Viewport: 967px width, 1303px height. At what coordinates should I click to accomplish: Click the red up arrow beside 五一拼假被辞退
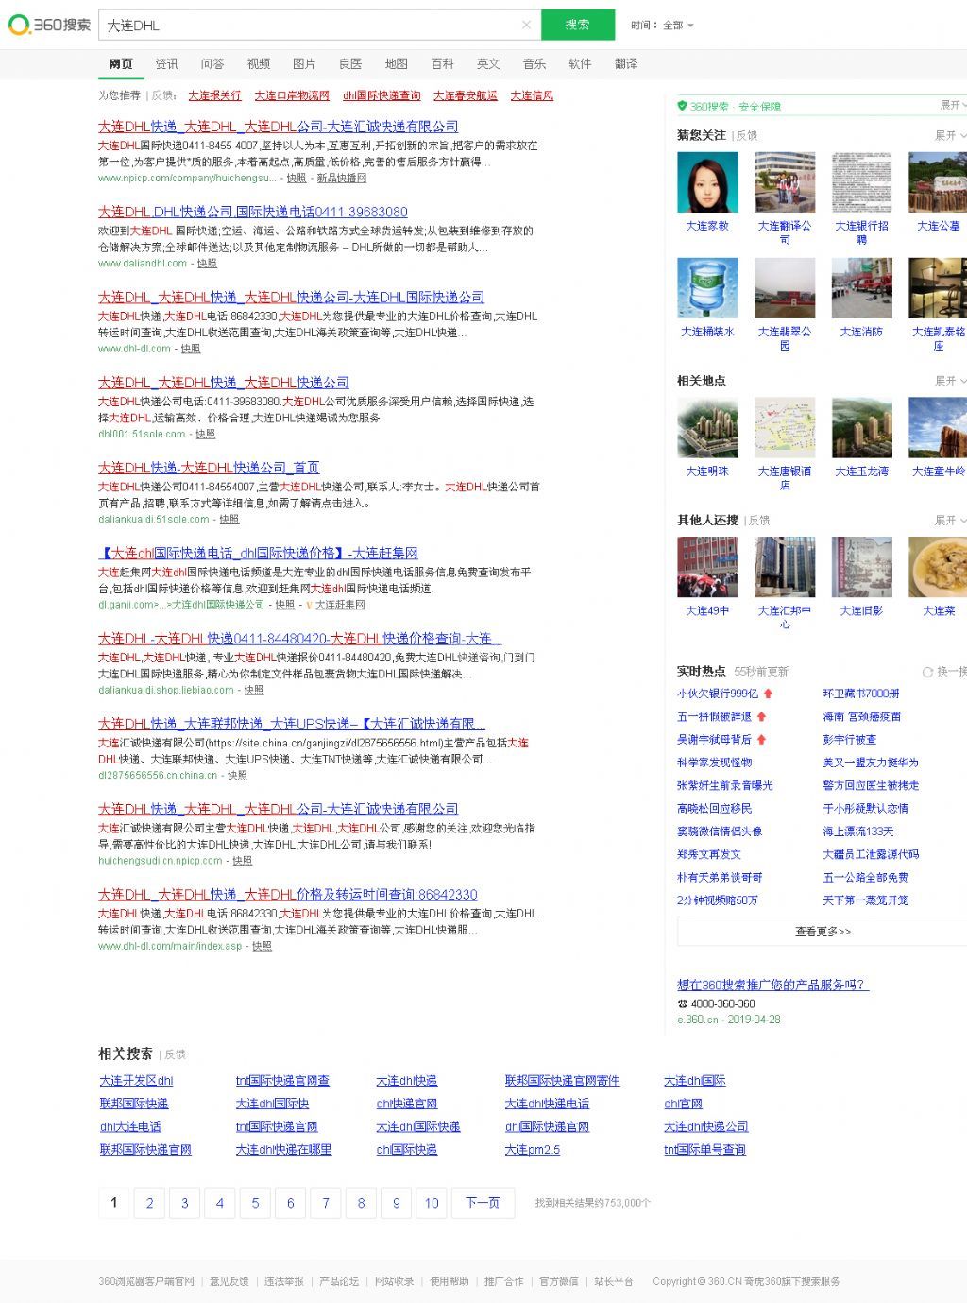(x=761, y=716)
